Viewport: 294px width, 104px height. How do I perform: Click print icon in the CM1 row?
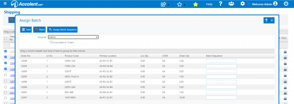point(285,93)
